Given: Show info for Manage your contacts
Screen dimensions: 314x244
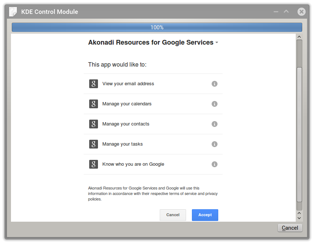Looking at the screenshot, I should [215, 124].
